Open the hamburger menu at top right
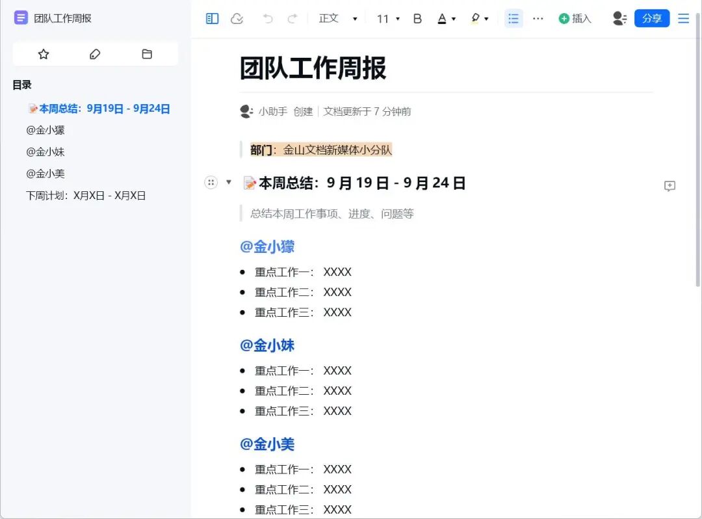This screenshot has height=519, width=702. [683, 18]
